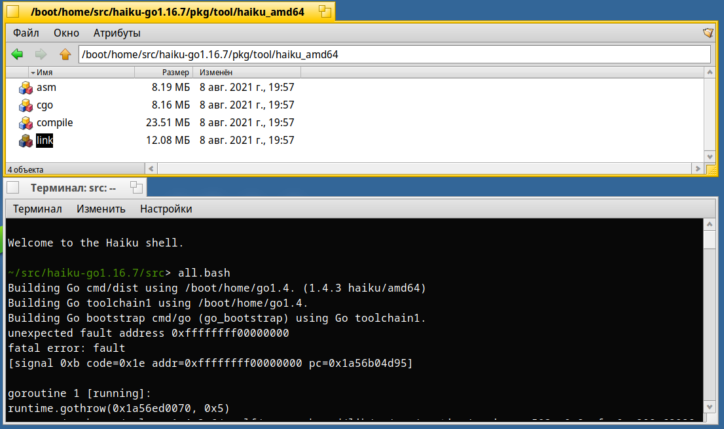Click the goroutine 1 [running] line

pos(79,393)
